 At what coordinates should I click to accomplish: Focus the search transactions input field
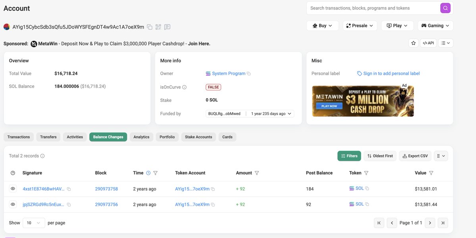(x=374, y=8)
